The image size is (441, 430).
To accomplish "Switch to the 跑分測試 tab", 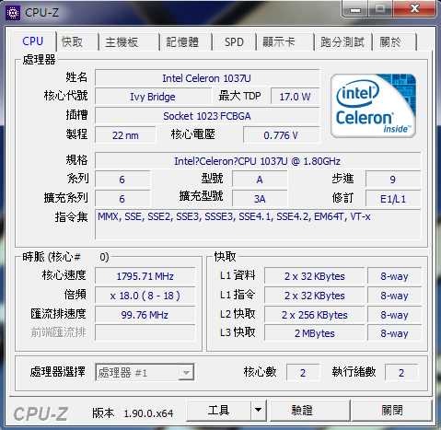I will pos(342,42).
